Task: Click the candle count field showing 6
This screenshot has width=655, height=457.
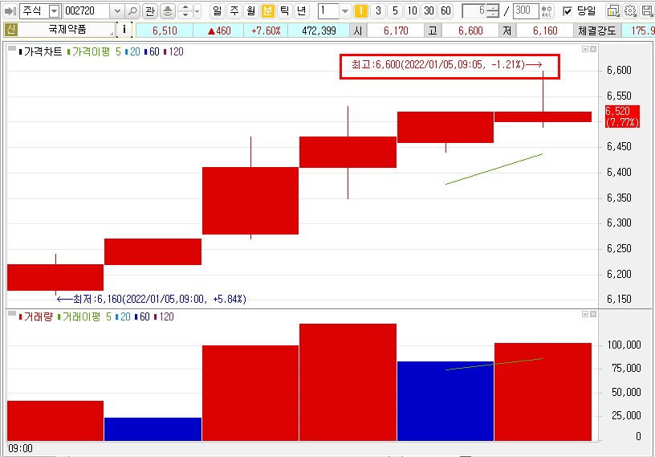Action: (474, 11)
